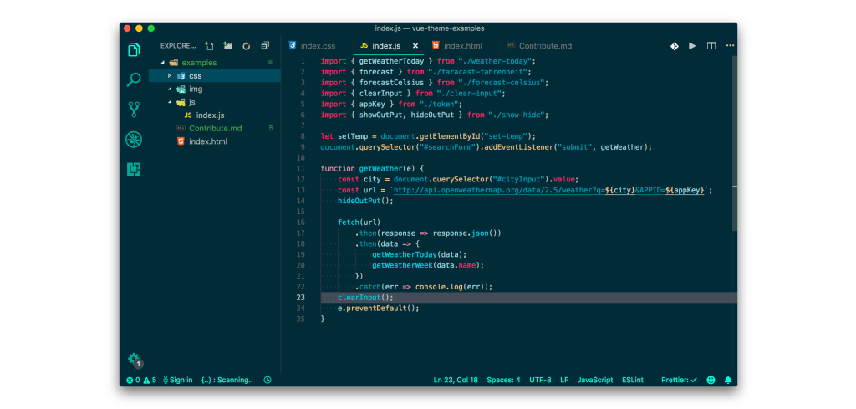The width and height of the screenshot is (856, 409).
Task: Click 'getWeatherWeek' call on line 20
Action: (402, 265)
